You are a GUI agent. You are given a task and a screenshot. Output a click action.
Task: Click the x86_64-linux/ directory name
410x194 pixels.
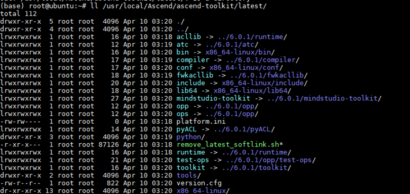click(x=203, y=191)
